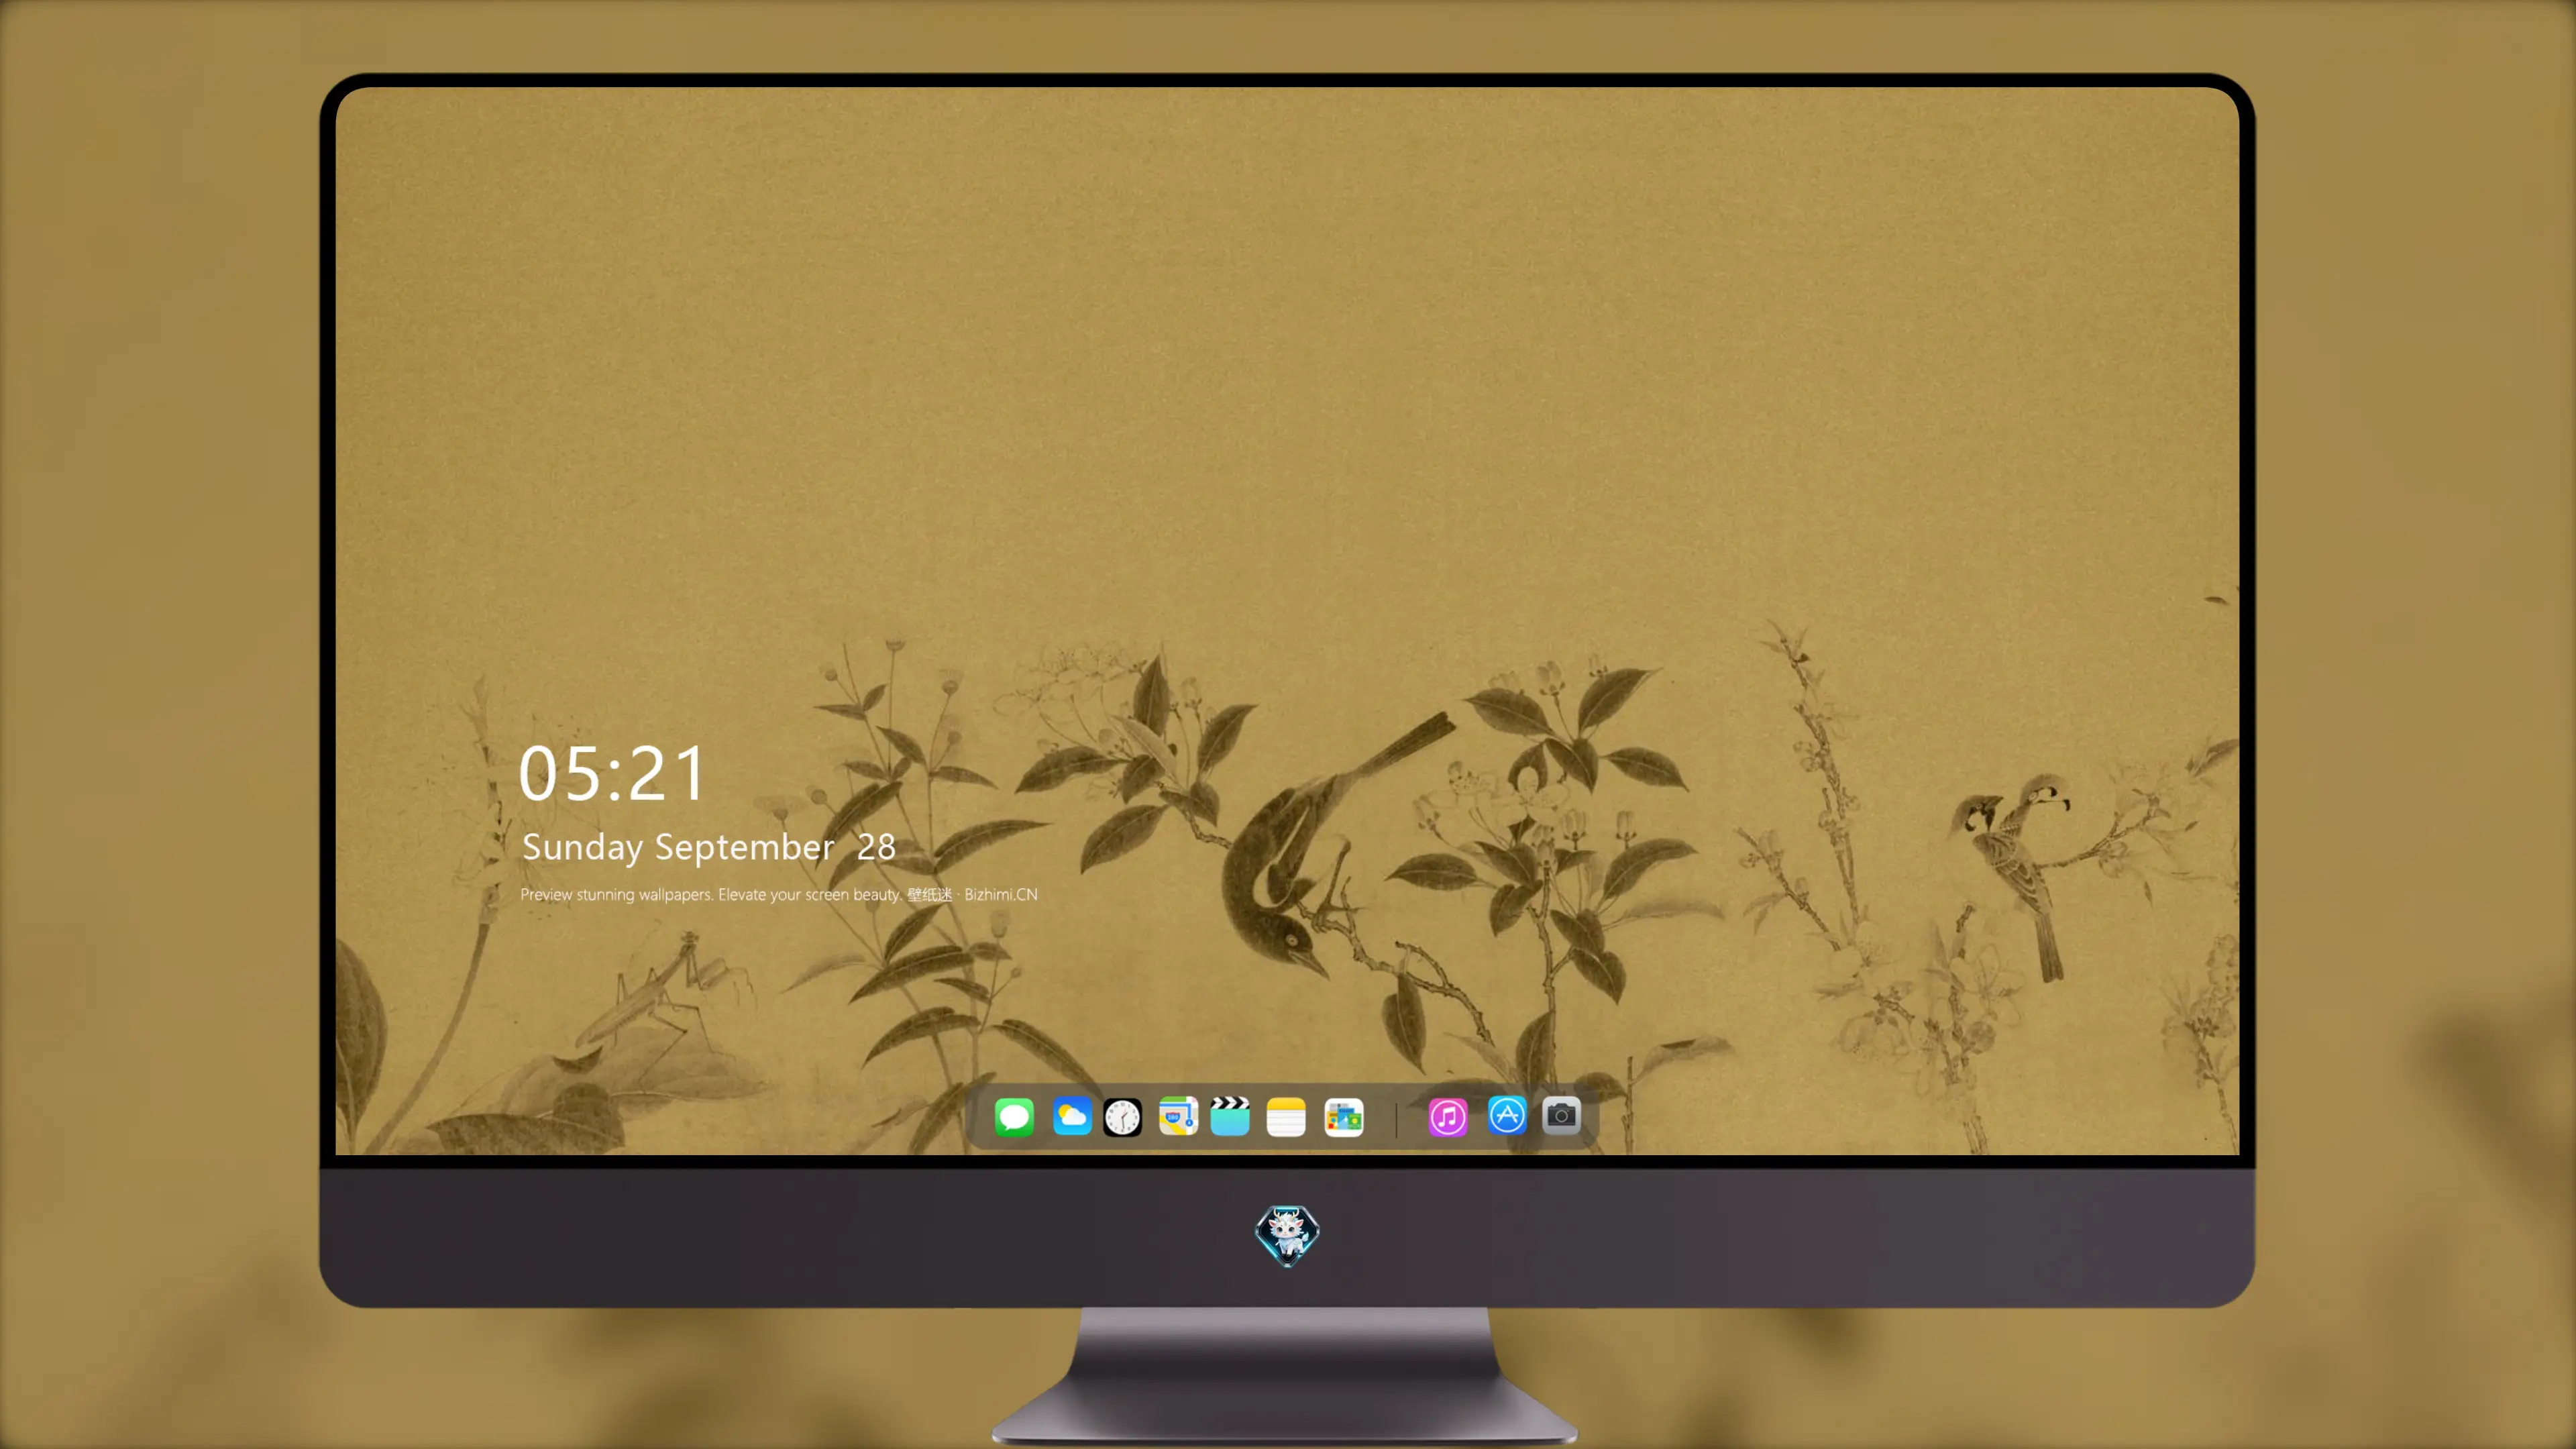The image size is (2576, 1449).
Task: Click the 'Sunday September 28' date text
Action: 708,847
